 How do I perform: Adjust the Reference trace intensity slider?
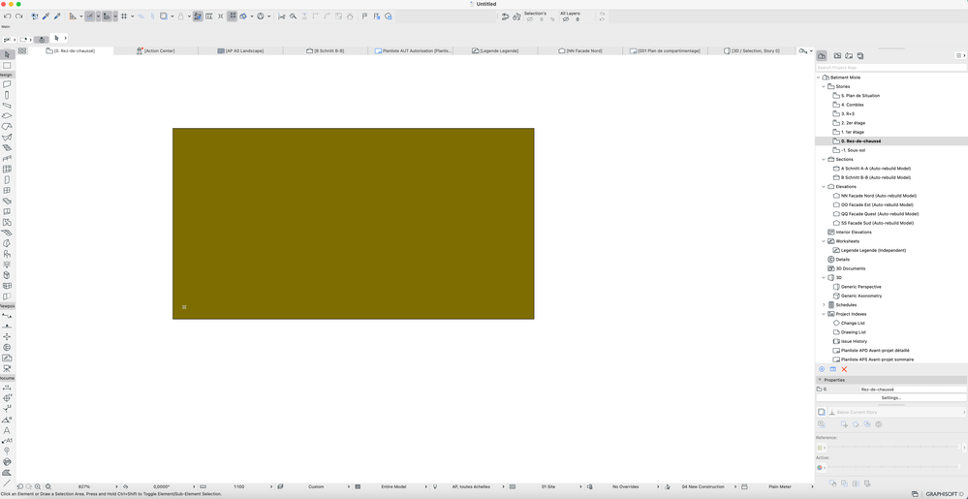click(893, 447)
